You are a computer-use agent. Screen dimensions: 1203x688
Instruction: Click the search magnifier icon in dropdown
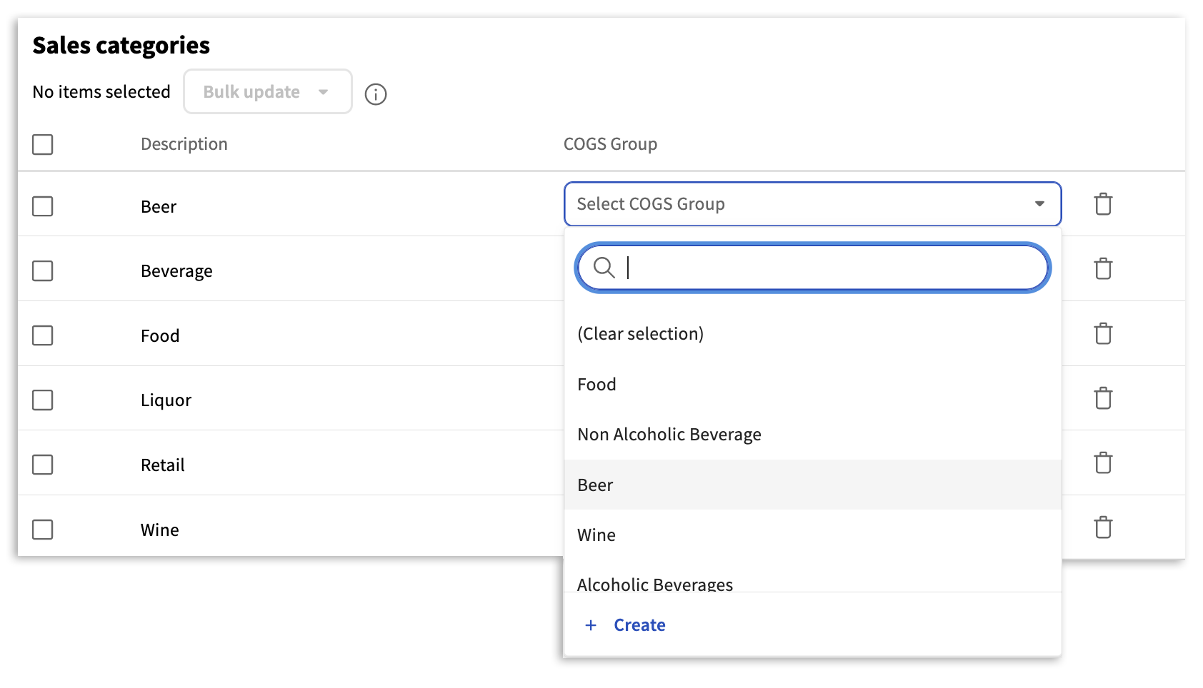[604, 268]
